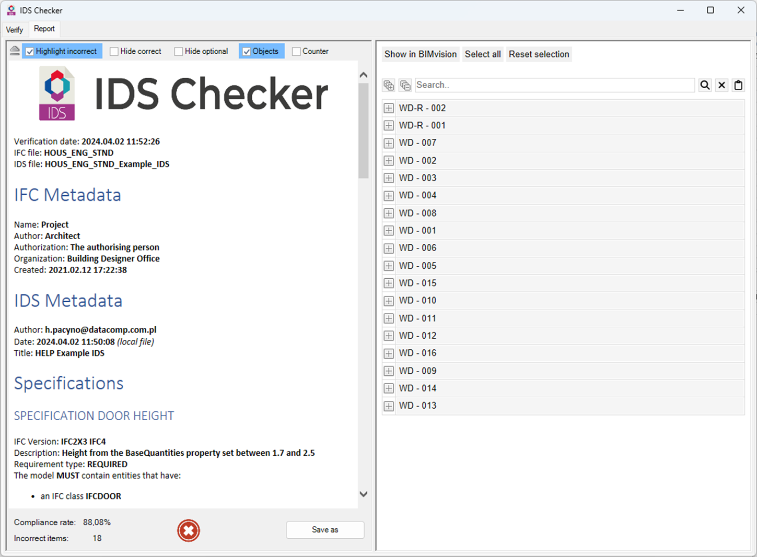
Task: Click the clipboard paste icon
Action: 738,85
